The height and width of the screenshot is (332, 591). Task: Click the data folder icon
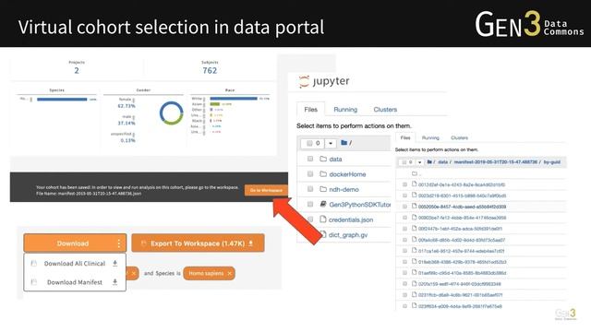pyautogui.click(x=323, y=159)
